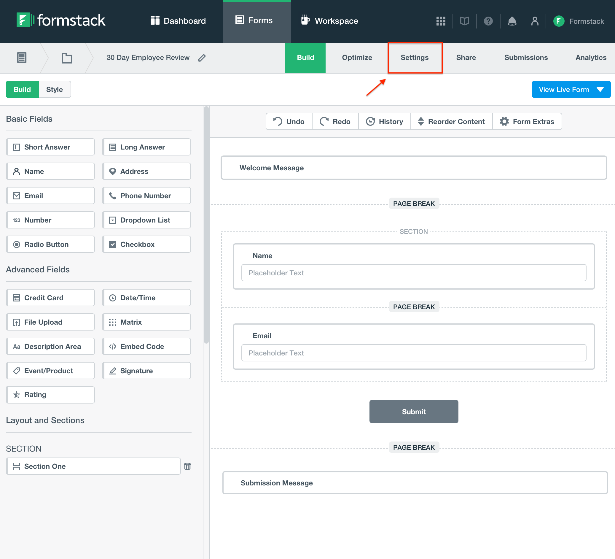Delete Section One with trash icon
The image size is (615, 559).
click(x=187, y=466)
